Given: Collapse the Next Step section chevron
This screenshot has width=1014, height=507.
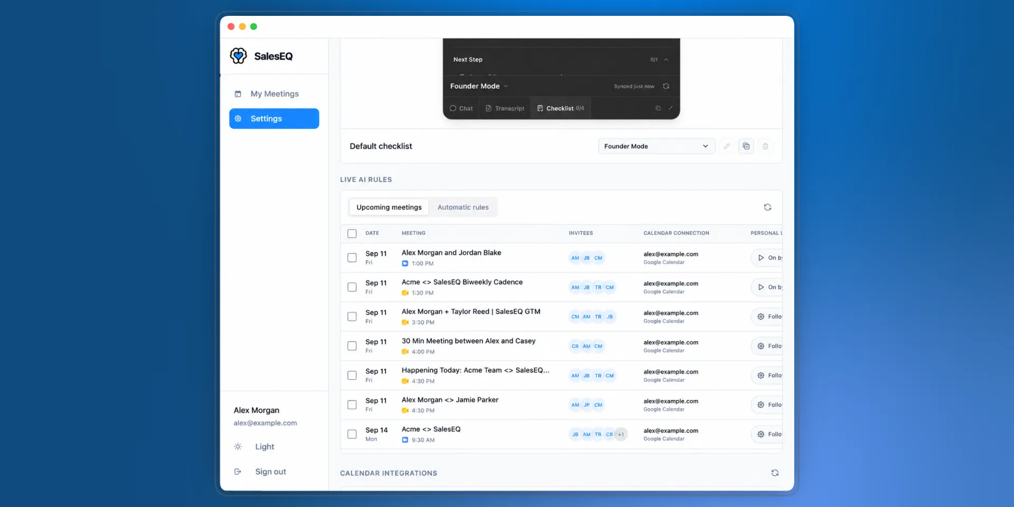Looking at the screenshot, I should click(666, 60).
